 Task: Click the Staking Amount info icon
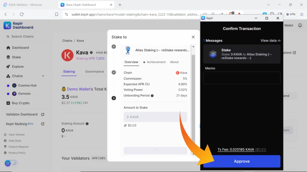coord(87,124)
